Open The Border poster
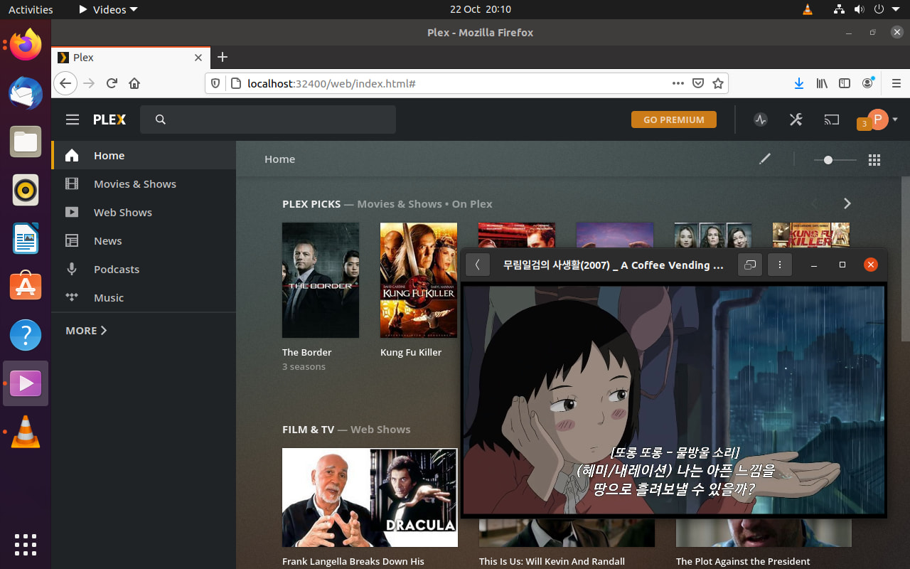 (321, 280)
